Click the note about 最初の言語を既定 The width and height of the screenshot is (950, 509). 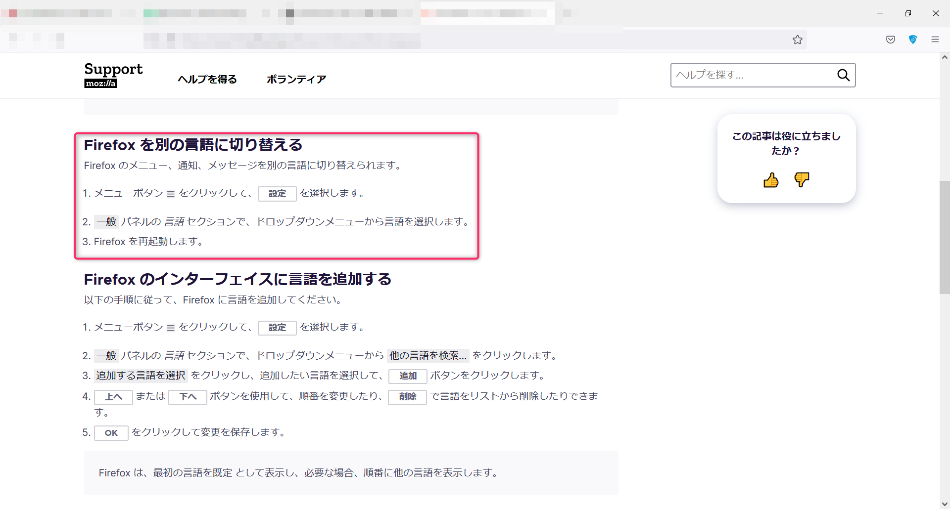pos(351,473)
